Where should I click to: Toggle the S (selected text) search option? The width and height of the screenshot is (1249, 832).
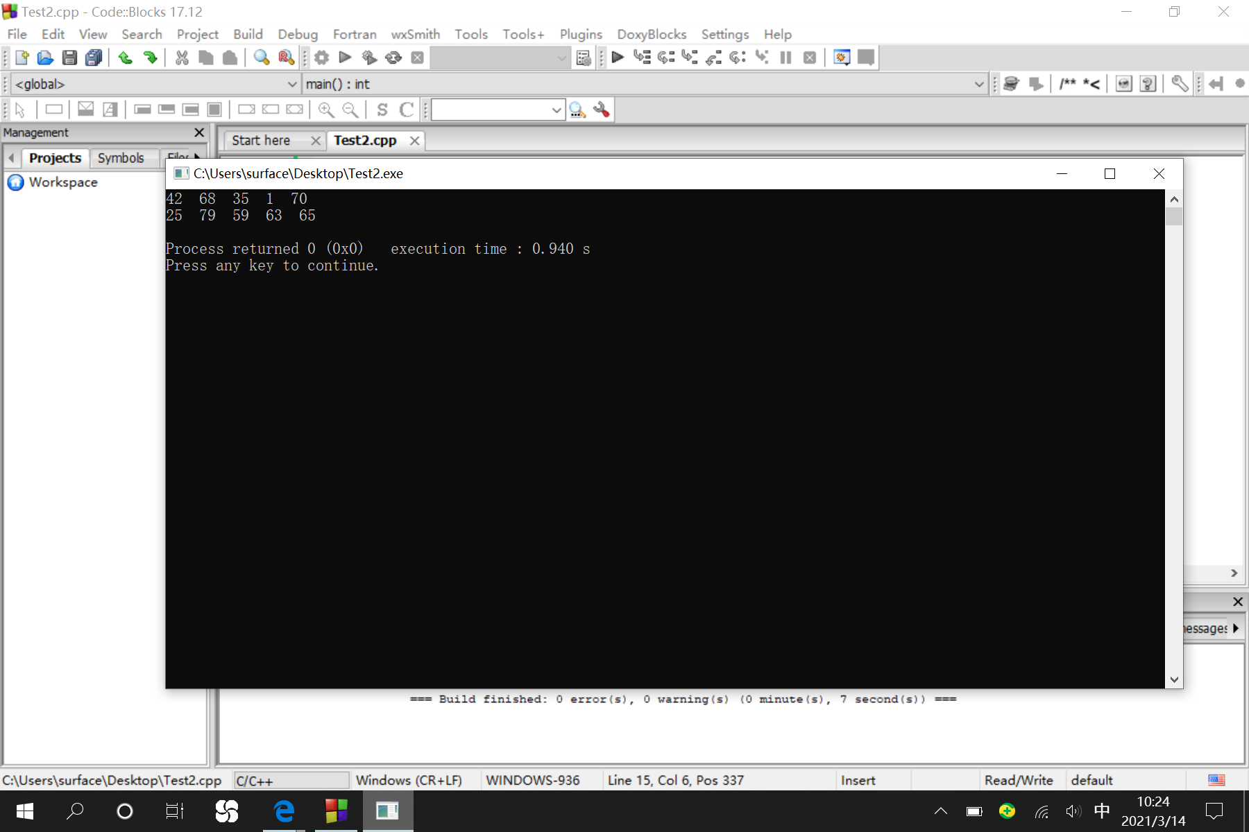pos(382,110)
